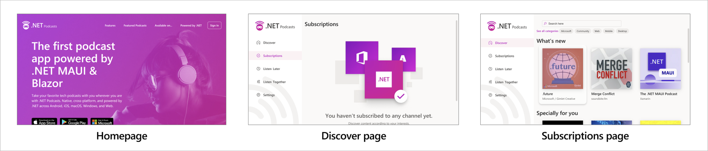Open Featured Podcasts in homepage navigation
Image resolution: width=708 pixels, height=151 pixels.
point(135,26)
